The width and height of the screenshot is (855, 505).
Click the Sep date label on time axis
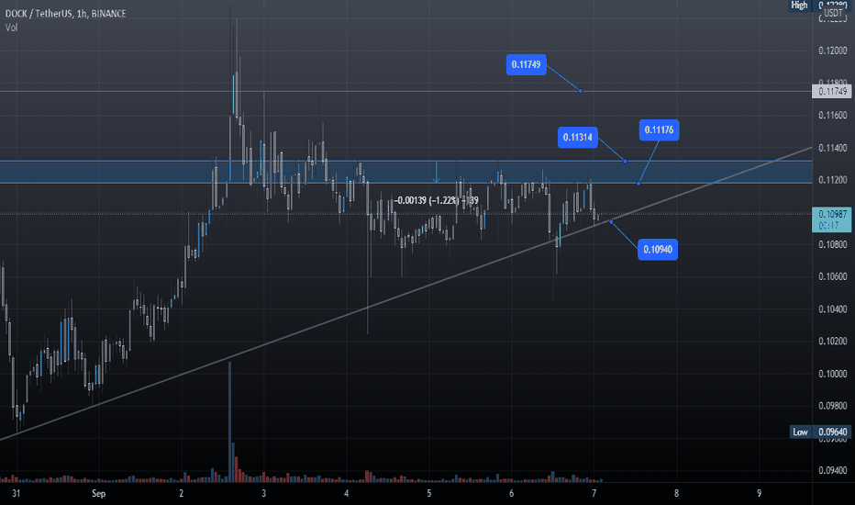[99, 494]
